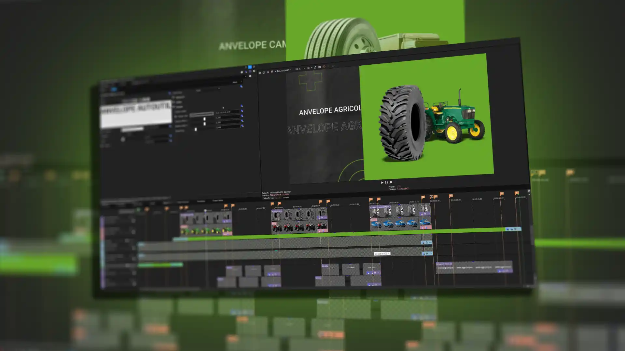Open more options on upper transparent event

[430, 242]
